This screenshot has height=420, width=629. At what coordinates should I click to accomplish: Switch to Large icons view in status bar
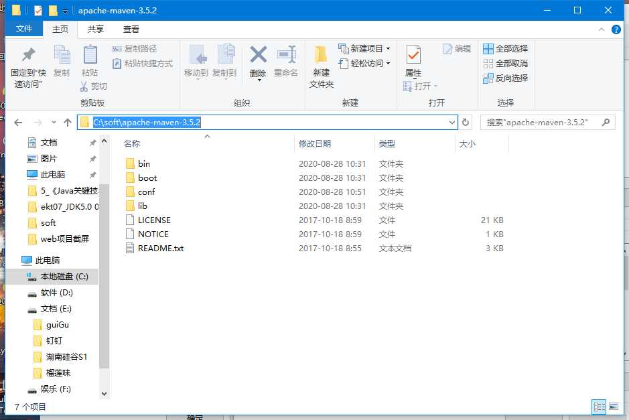point(614,407)
